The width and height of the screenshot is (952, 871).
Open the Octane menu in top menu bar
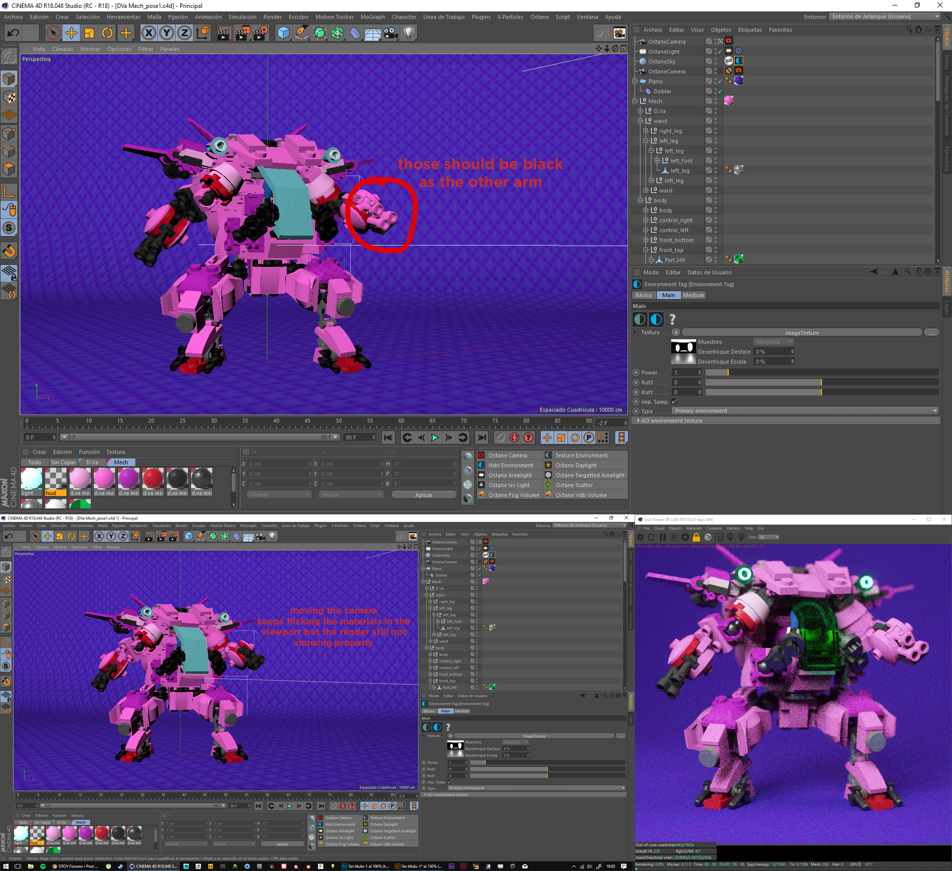539,17
